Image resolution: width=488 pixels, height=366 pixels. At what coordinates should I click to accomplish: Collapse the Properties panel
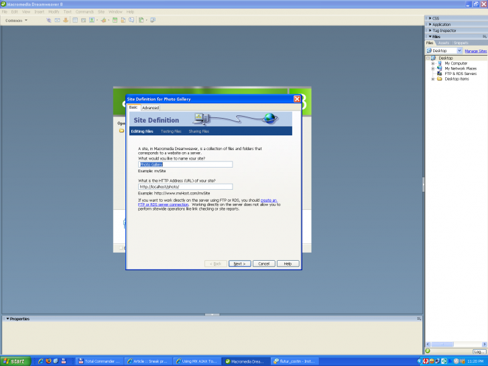[8, 318]
